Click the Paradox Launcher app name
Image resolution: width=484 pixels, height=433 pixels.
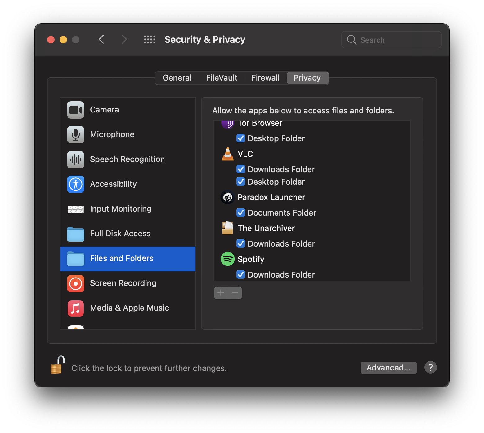(x=271, y=197)
